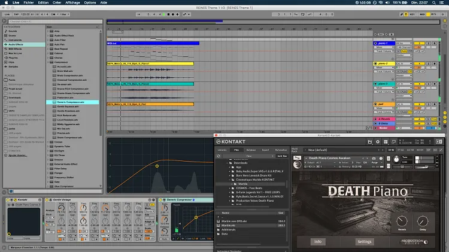Click the Death Piano Info button

pyautogui.click(x=318, y=242)
